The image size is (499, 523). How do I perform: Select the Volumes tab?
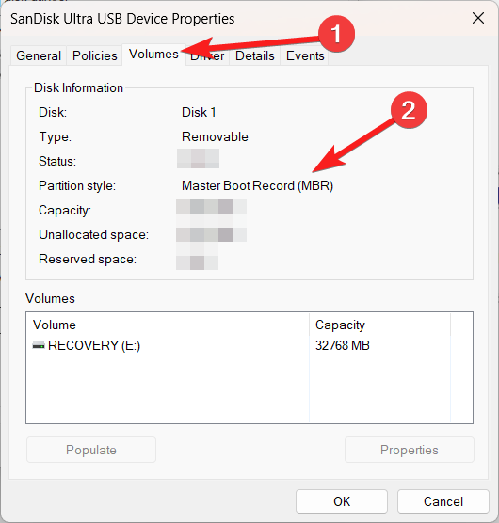click(x=153, y=55)
